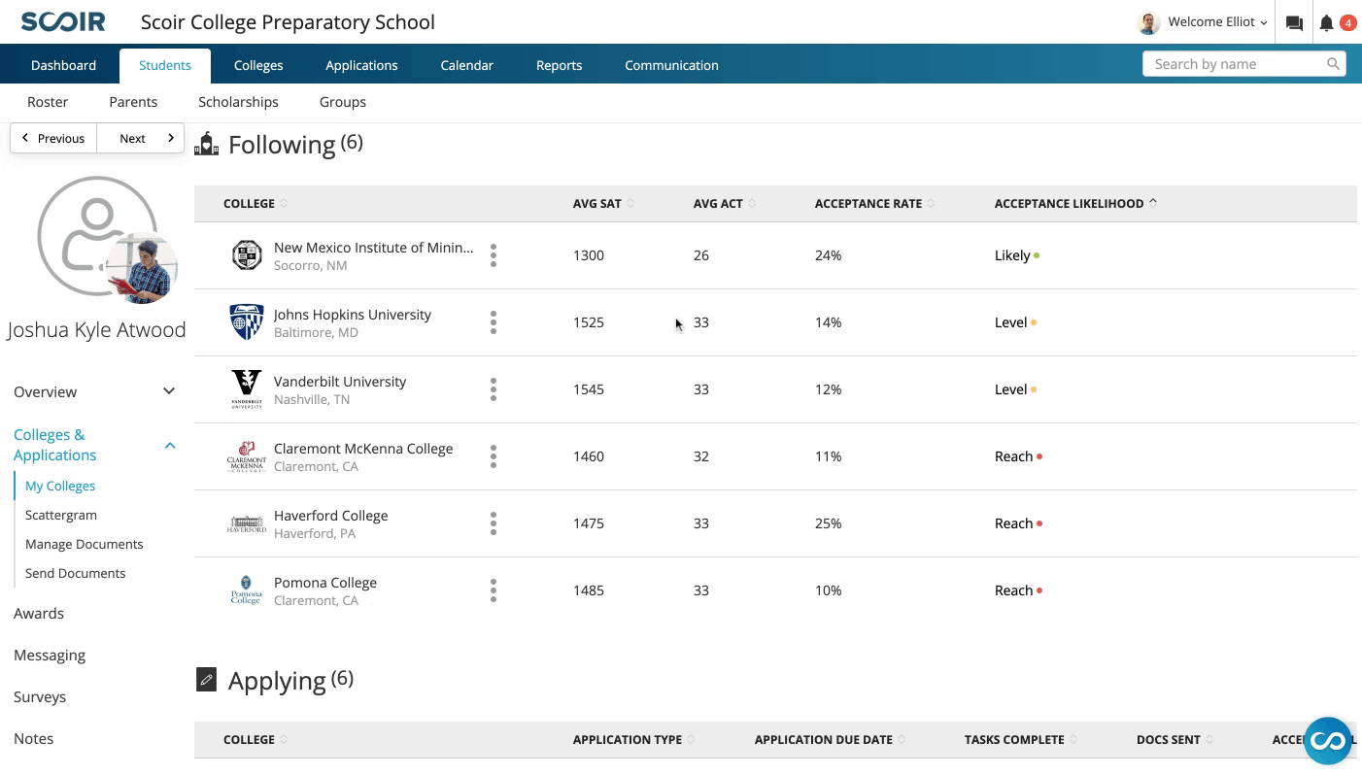The image size is (1362, 775).
Task: Click the Following section building icon
Action: 206,144
